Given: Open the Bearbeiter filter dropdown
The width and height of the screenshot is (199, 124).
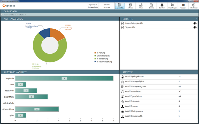Looking at the screenshot, I should point(21,15).
